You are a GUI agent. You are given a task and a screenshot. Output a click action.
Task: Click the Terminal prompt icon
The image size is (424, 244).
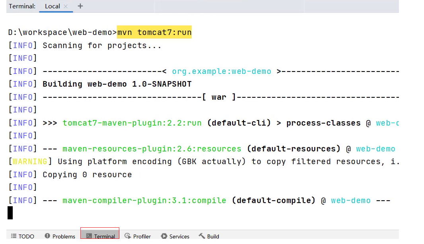tap(89, 236)
